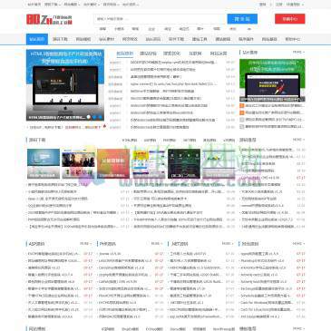Open the dark green template thumbnail
This screenshot has width=331, height=331.
pyautogui.click(x=184, y=163)
